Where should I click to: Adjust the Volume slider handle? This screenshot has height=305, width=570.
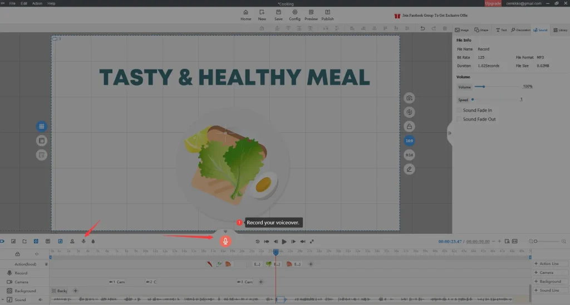(484, 87)
